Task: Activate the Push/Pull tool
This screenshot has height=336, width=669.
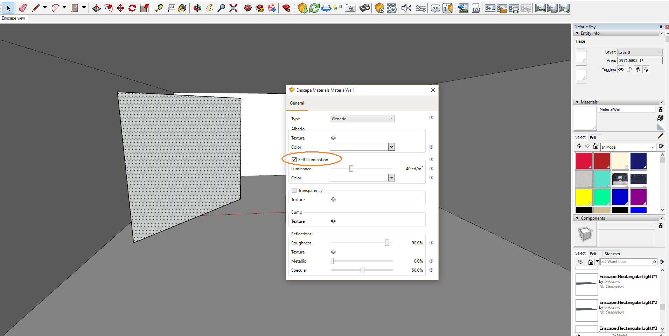Action: pyautogui.click(x=97, y=8)
